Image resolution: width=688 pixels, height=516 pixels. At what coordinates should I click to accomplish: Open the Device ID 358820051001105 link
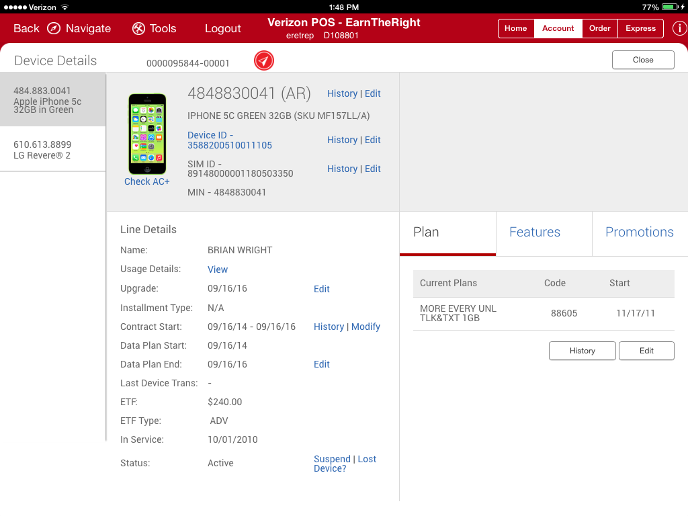click(x=230, y=140)
